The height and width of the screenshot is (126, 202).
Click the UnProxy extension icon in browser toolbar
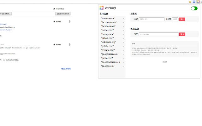click(198, 2)
